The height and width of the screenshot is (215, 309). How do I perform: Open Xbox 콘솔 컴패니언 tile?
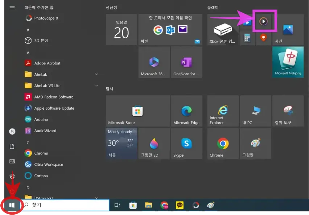pos(223,30)
